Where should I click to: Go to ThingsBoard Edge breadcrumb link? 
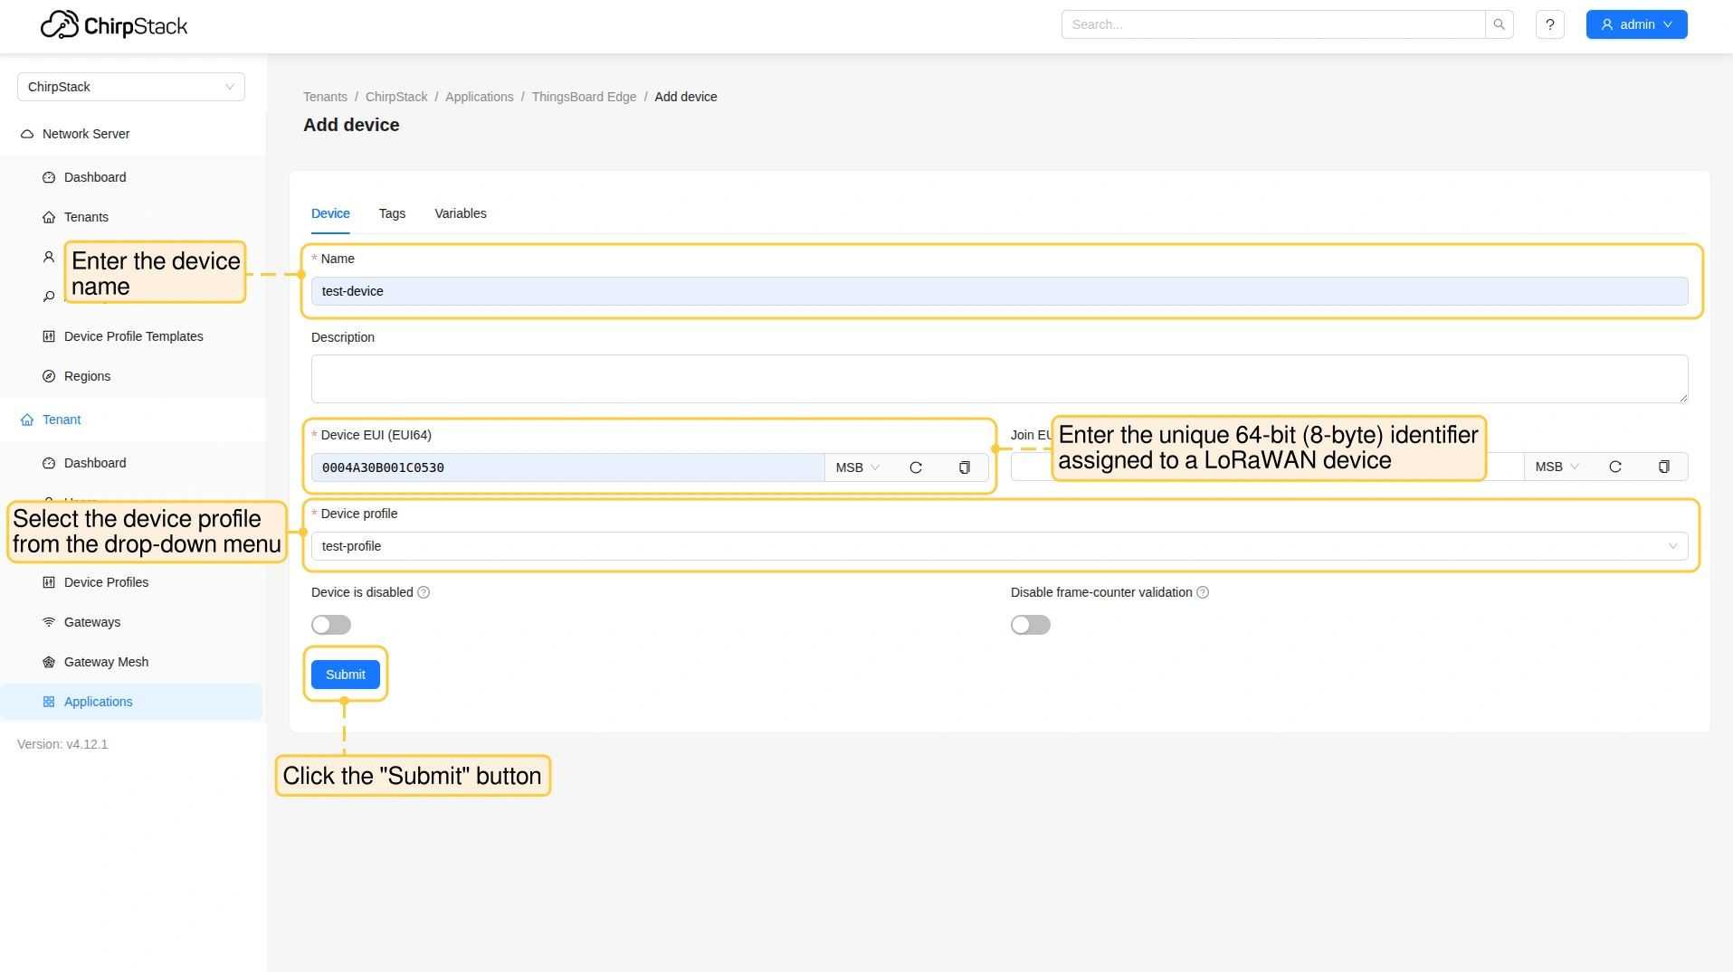coord(584,97)
